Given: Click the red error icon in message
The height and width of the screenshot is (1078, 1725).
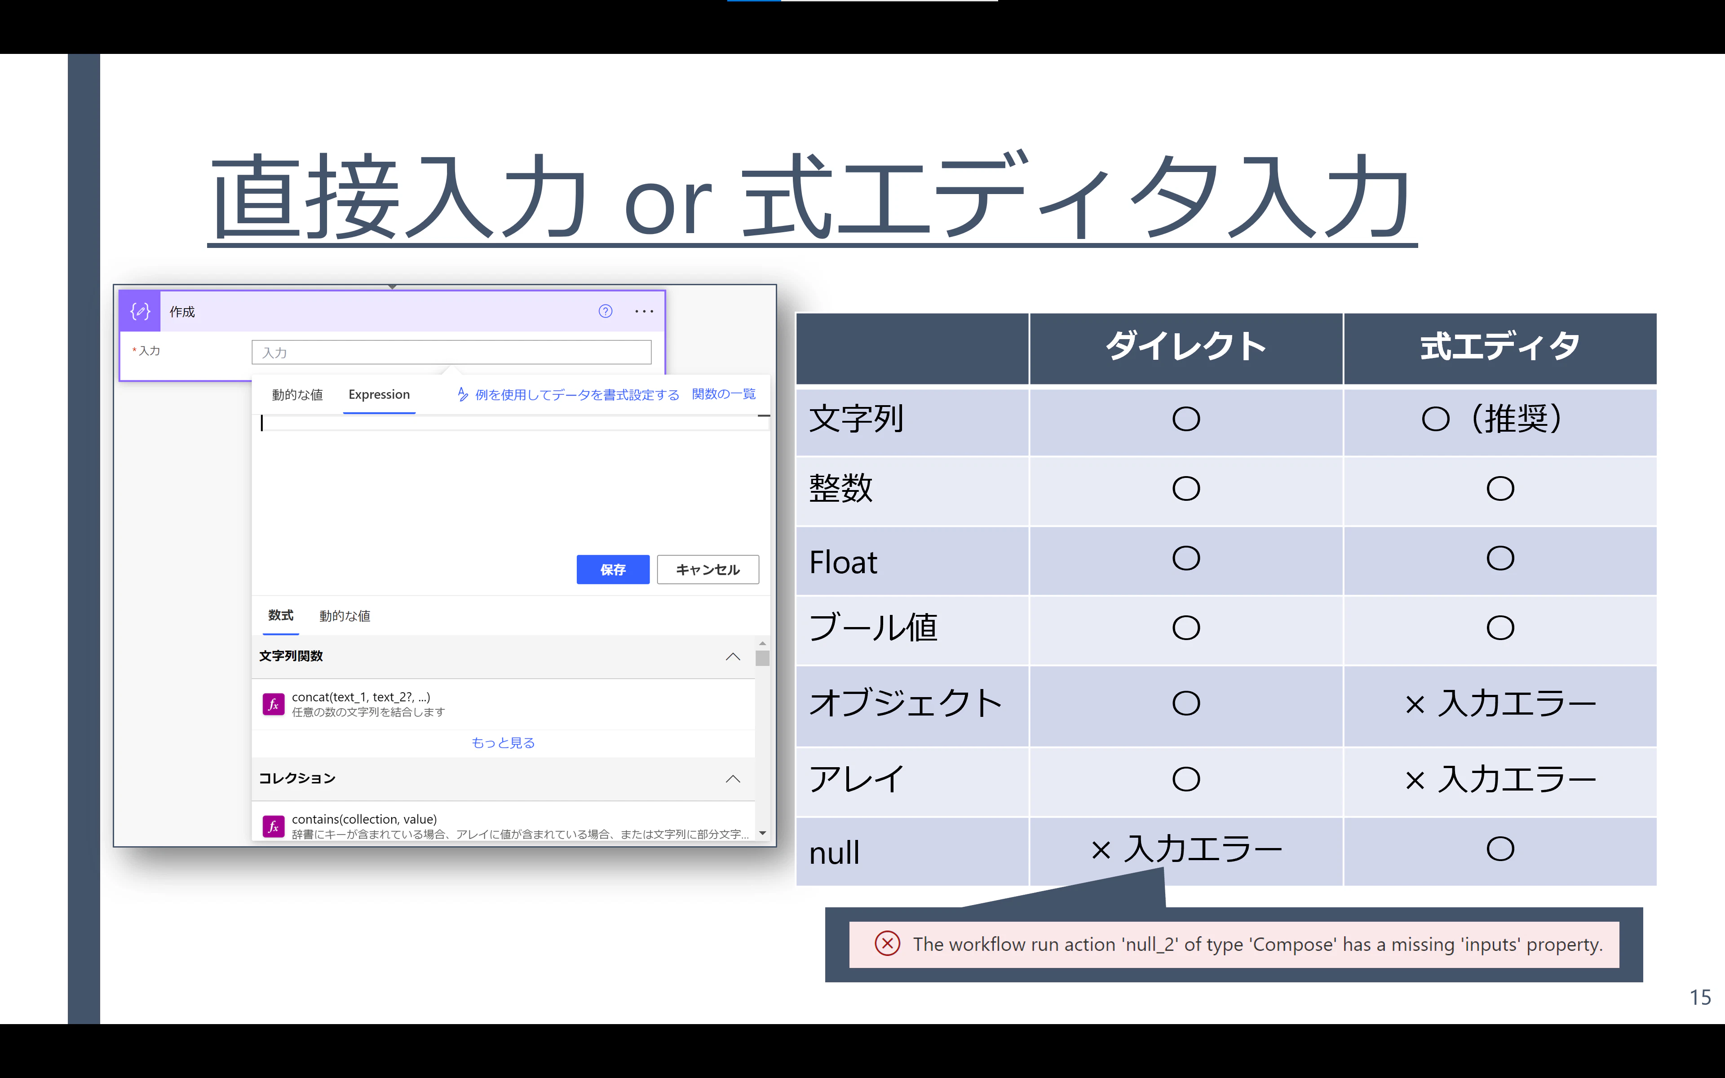Looking at the screenshot, I should pyautogui.click(x=888, y=944).
